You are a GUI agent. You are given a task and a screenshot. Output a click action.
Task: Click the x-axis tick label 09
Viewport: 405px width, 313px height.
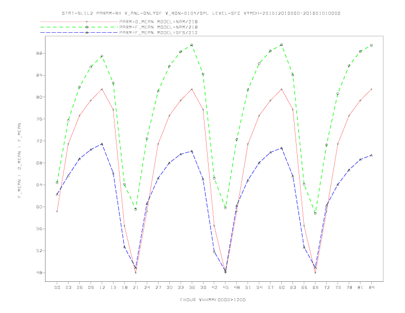point(91,287)
